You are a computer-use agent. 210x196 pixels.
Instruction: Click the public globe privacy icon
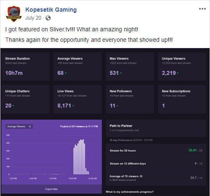click(x=48, y=18)
